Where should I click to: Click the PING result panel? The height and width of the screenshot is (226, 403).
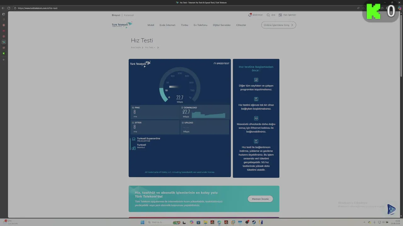(155, 112)
